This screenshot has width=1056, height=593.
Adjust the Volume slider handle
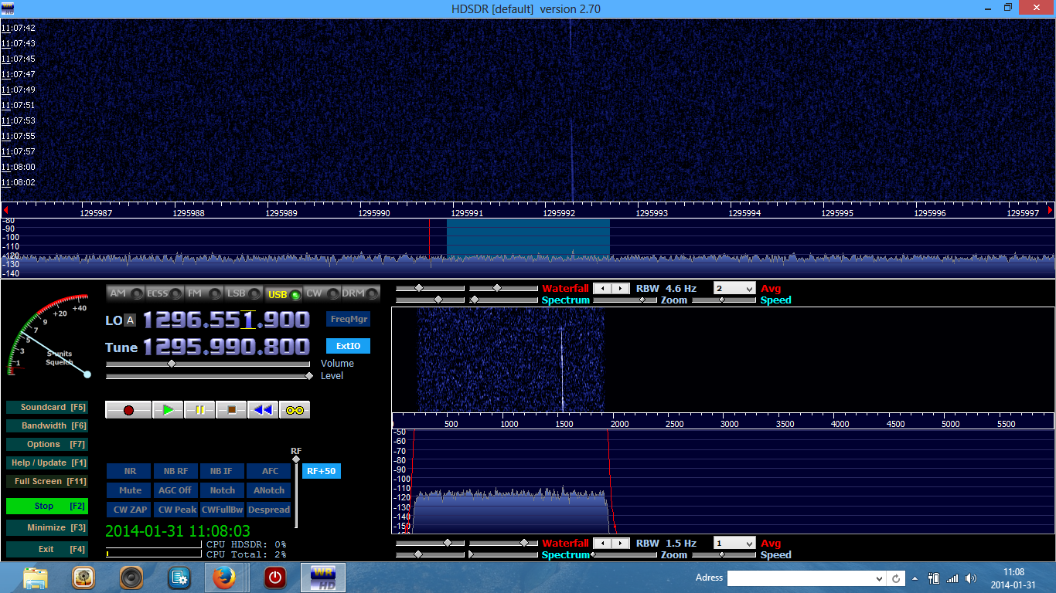coord(172,364)
